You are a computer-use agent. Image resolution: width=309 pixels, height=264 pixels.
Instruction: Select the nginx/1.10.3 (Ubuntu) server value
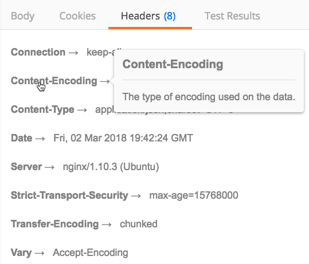coord(111,167)
